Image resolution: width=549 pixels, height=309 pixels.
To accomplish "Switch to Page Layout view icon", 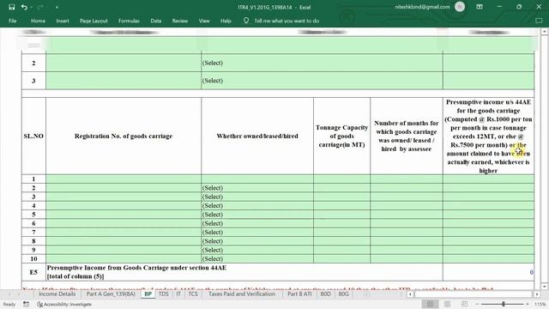I will tap(447, 304).
